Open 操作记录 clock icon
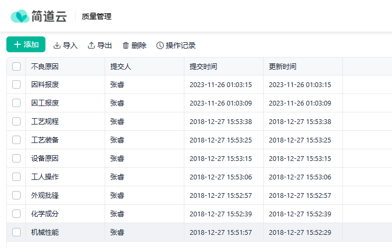 pos(160,45)
